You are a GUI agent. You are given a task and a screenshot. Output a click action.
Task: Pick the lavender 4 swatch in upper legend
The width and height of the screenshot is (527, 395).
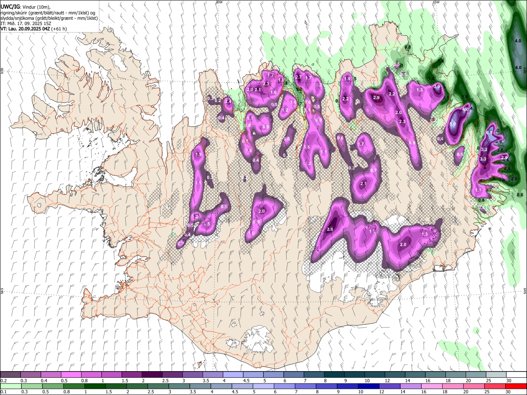tap(233, 374)
